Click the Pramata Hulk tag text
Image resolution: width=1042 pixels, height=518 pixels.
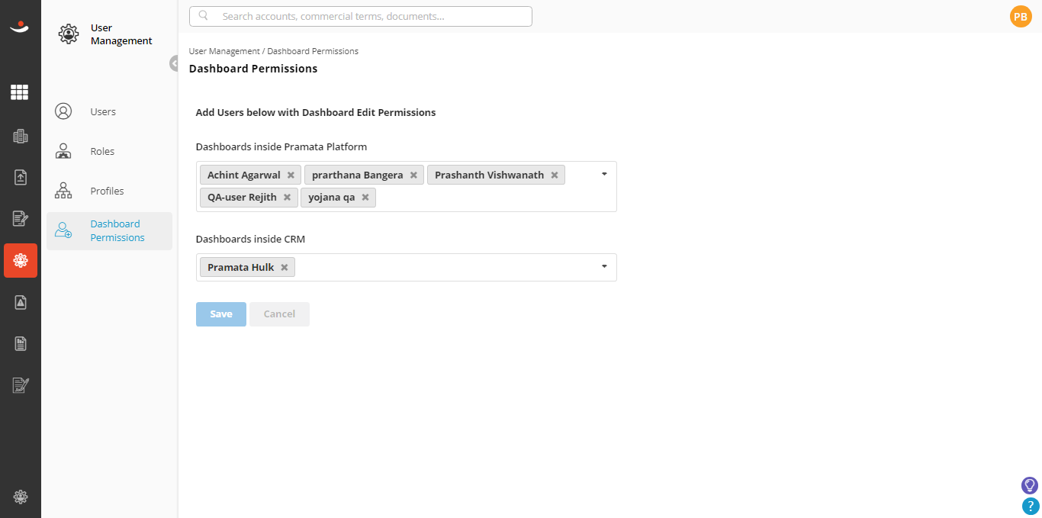(x=241, y=267)
